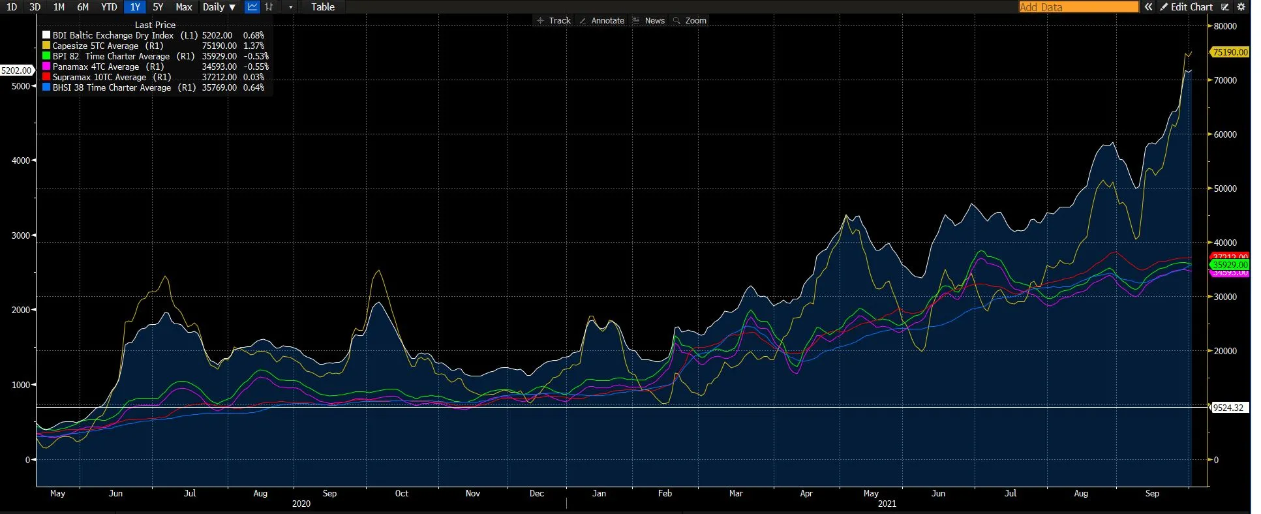
Task: Click the 'BHSI 38 Time Charter Average' legend label
Action: (x=112, y=87)
